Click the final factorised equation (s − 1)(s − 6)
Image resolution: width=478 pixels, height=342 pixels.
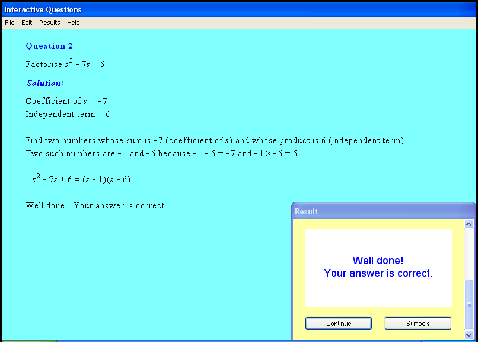tap(78, 178)
